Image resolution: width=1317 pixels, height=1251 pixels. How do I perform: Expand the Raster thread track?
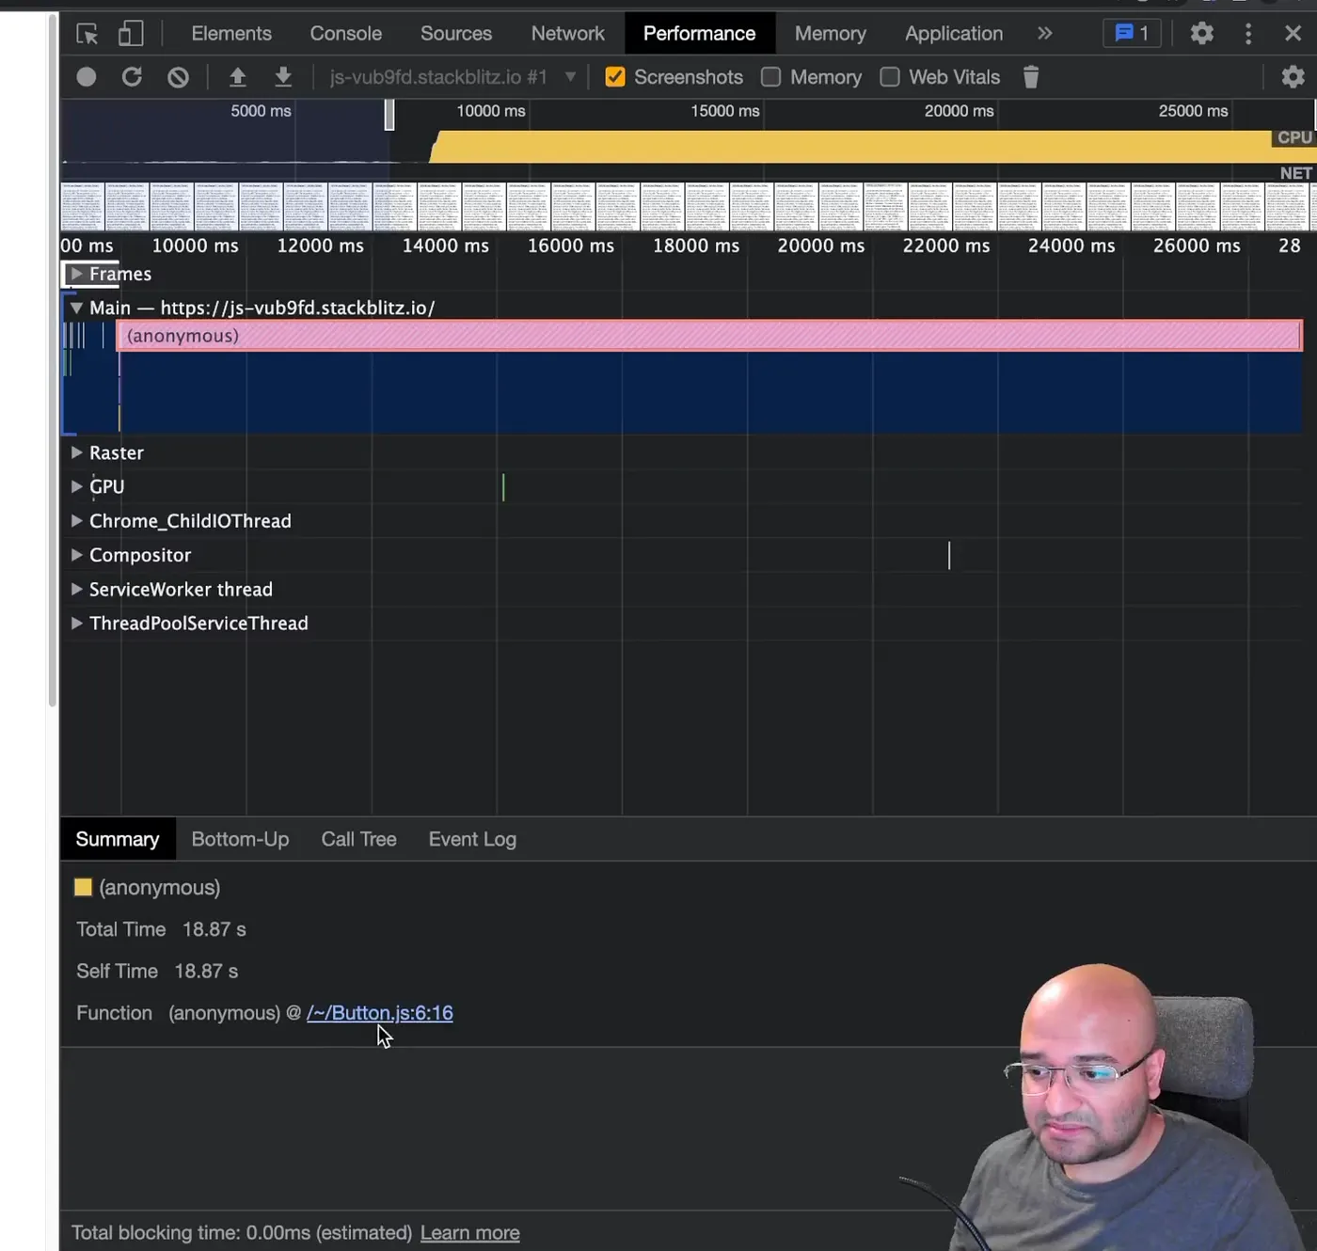point(77,452)
